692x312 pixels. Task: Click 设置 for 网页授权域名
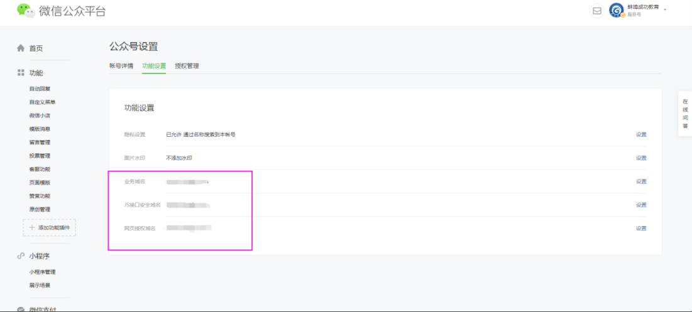coord(640,228)
